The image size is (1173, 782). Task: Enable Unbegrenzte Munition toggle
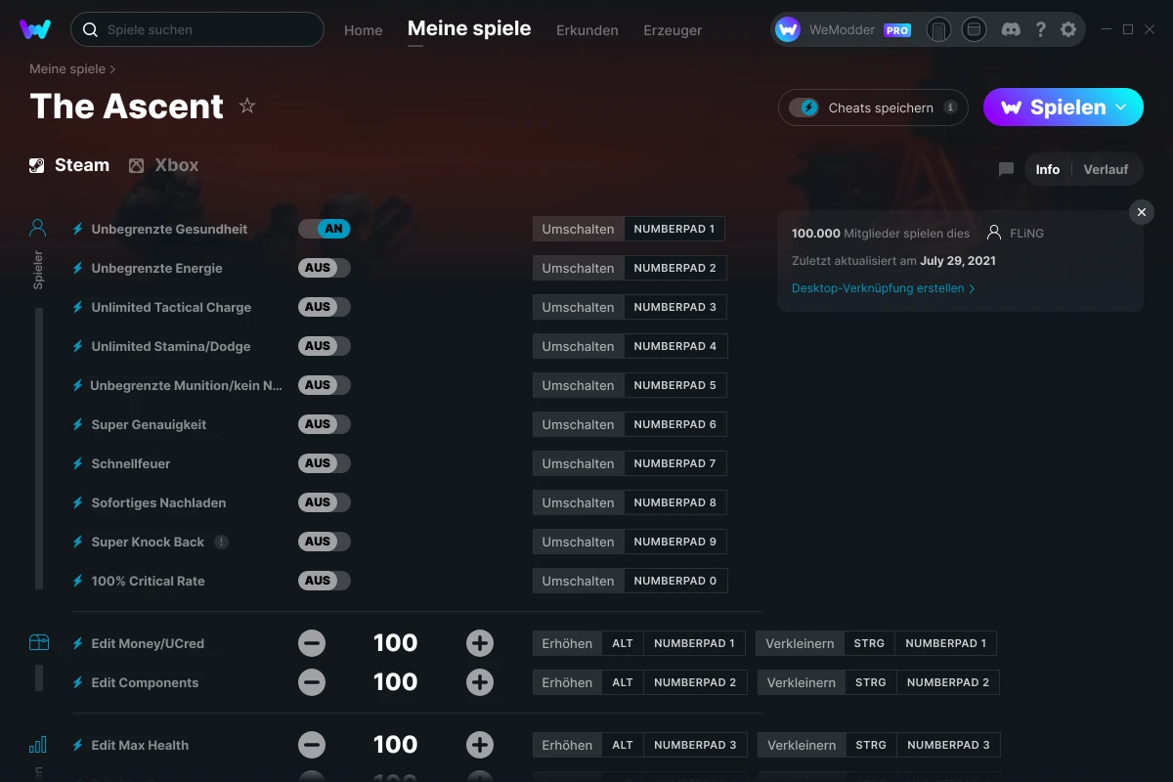pos(325,385)
